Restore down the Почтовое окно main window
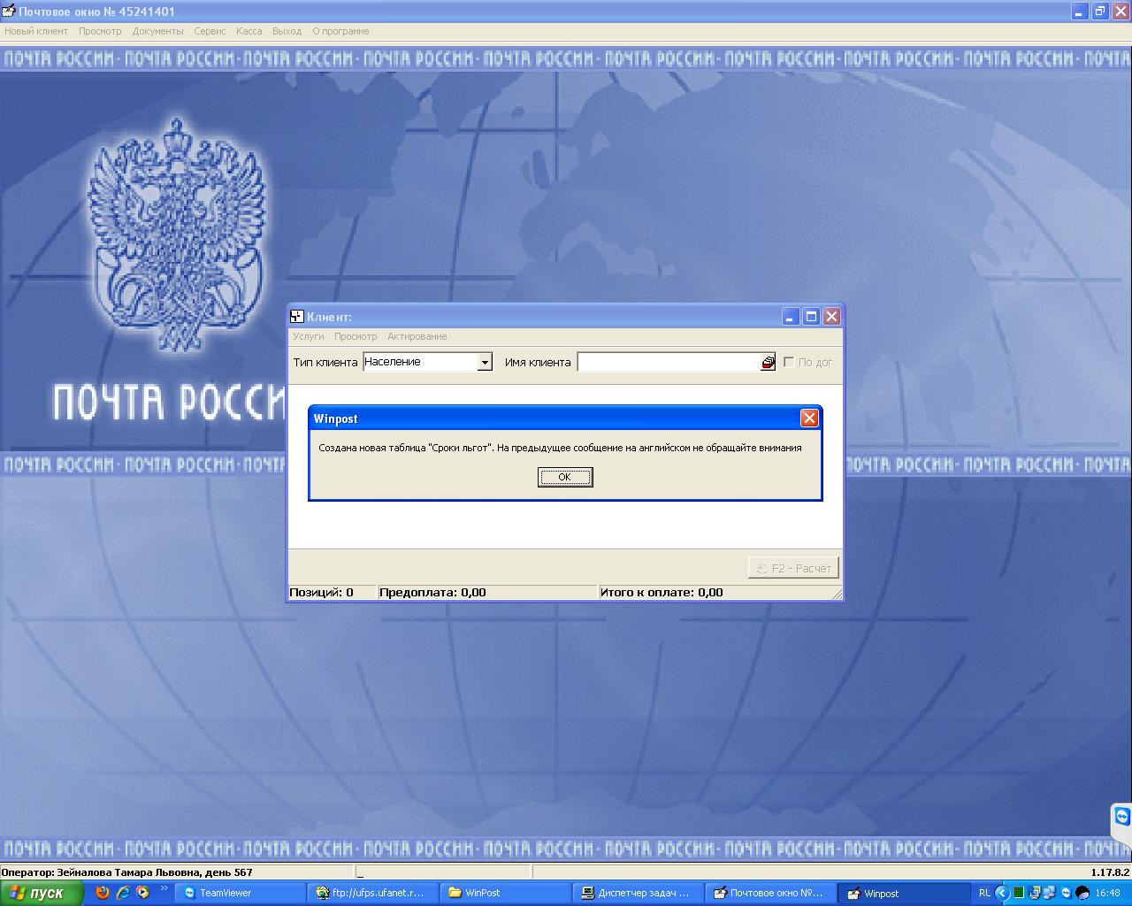 click(1100, 12)
